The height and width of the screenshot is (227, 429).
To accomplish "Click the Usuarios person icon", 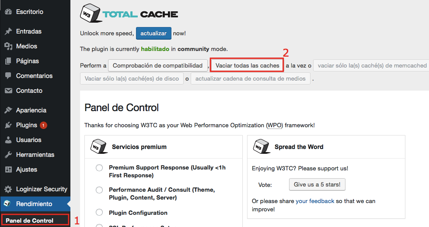I will coord(8,140).
